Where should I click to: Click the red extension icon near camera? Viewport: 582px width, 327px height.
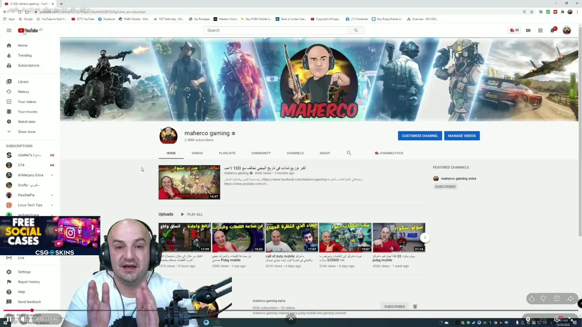[514, 30]
